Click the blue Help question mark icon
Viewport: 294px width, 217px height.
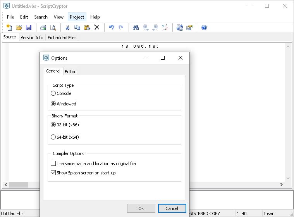pyautogui.click(x=204, y=28)
